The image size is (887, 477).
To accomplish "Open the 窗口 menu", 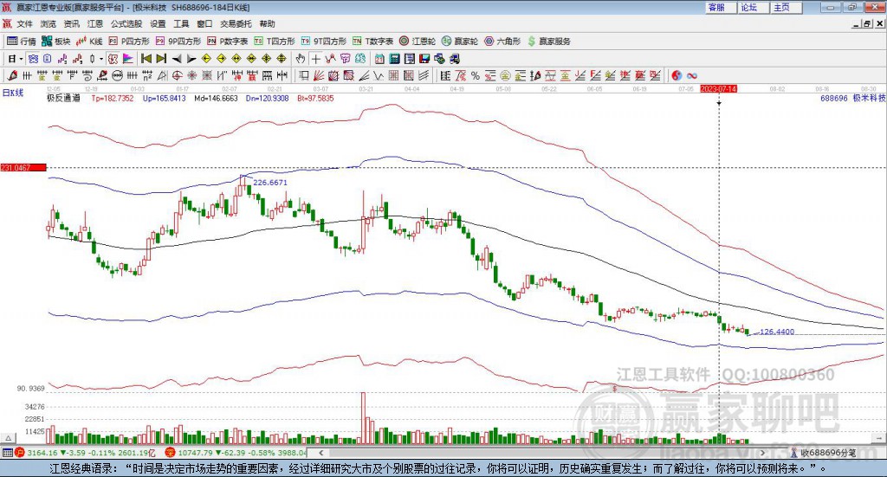I will tap(204, 23).
